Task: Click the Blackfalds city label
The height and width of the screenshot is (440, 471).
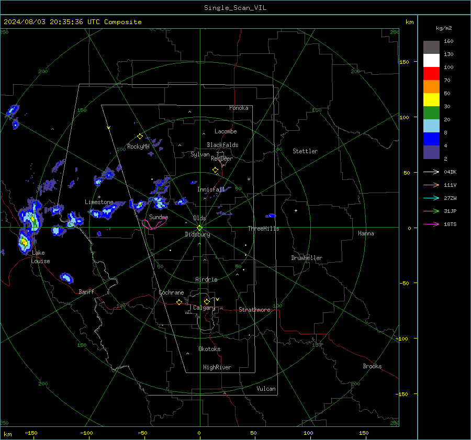Action: click(x=222, y=145)
